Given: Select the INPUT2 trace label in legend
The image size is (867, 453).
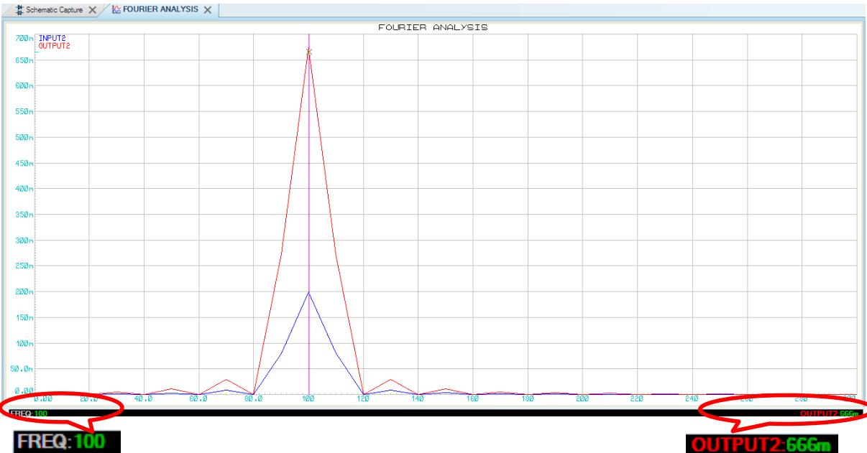Looking at the screenshot, I should (50, 39).
